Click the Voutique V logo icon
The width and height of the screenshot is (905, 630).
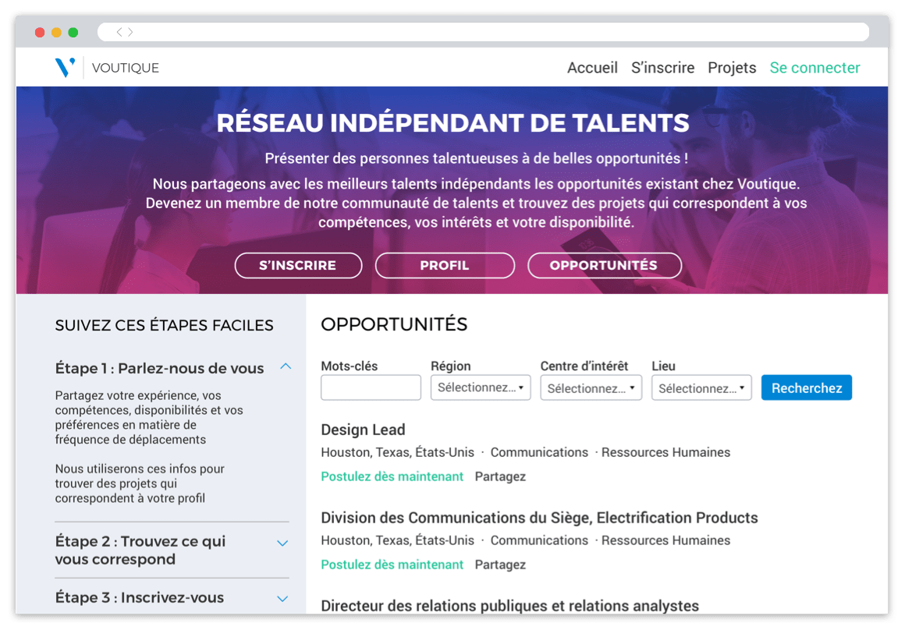[x=65, y=68]
